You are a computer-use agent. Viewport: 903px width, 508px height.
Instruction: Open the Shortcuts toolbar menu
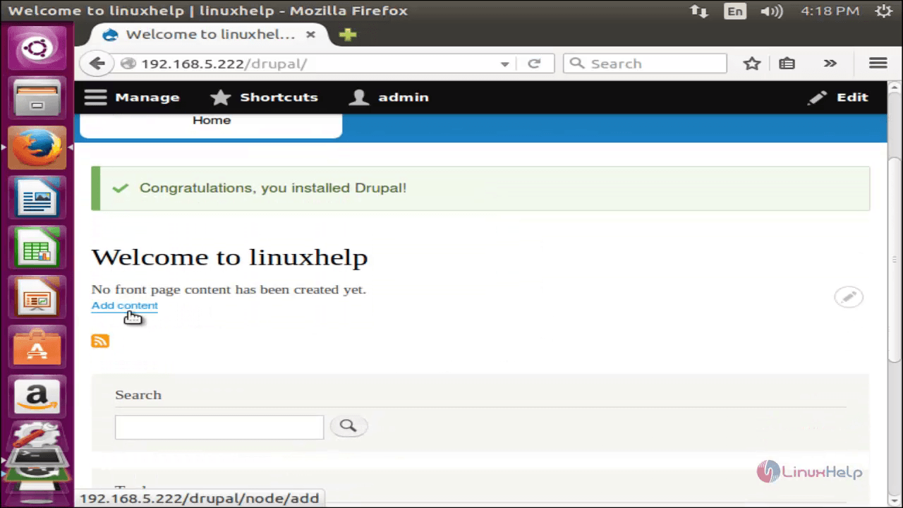pos(265,97)
